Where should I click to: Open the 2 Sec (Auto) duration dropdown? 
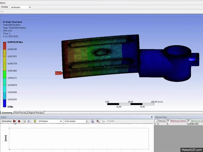[76, 121]
